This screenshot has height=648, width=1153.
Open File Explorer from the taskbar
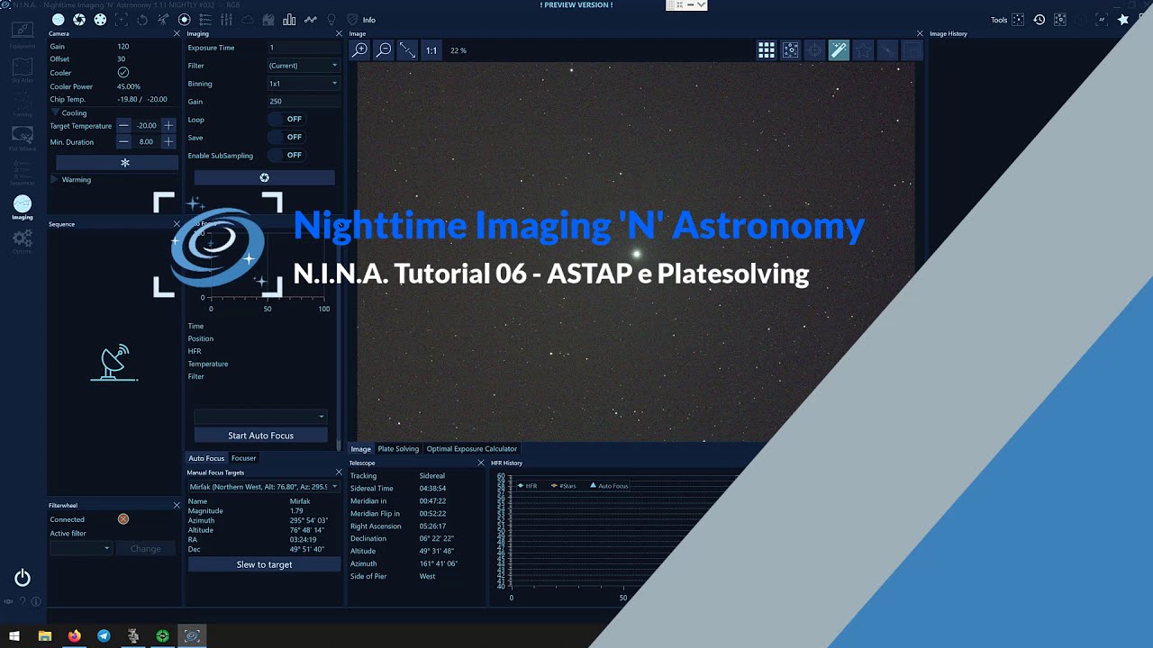point(45,636)
